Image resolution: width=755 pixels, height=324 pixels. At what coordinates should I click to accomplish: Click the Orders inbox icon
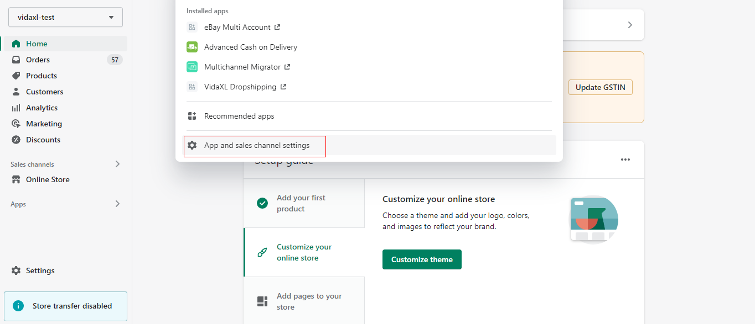click(16, 60)
